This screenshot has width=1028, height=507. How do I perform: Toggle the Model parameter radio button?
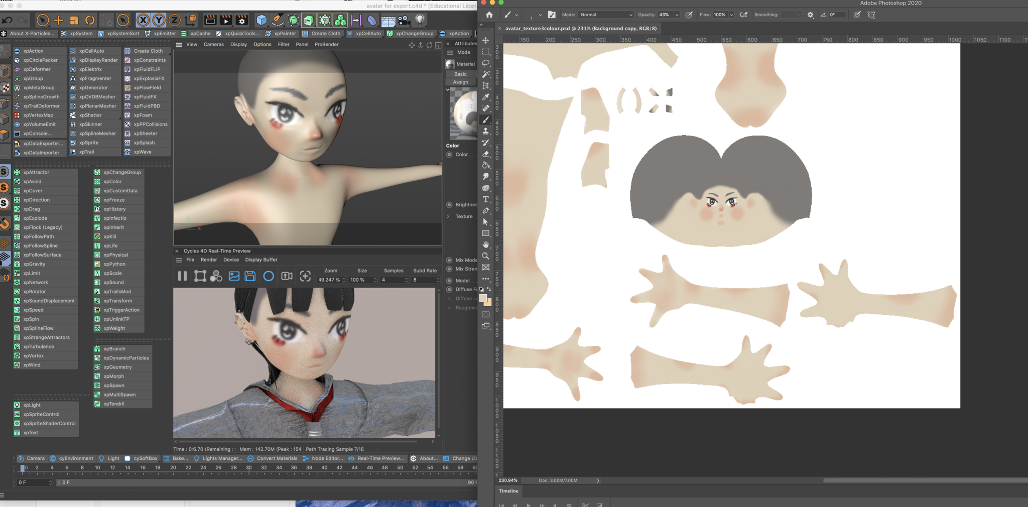(449, 281)
